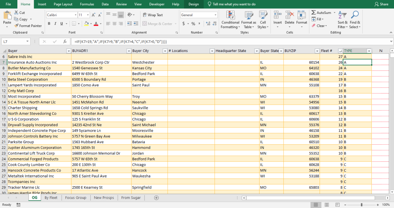Image resolution: width=394 pixels, height=208 pixels.
Task: Add a new sheet with plus button
Action: pyautogui.click(x=156, y=198)
